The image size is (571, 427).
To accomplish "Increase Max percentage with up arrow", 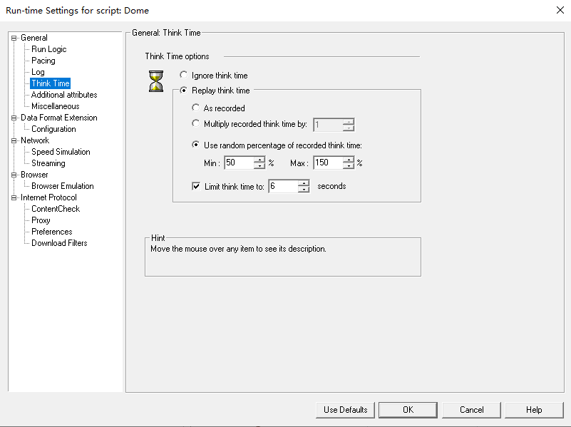I will click(x=349, y=159).
